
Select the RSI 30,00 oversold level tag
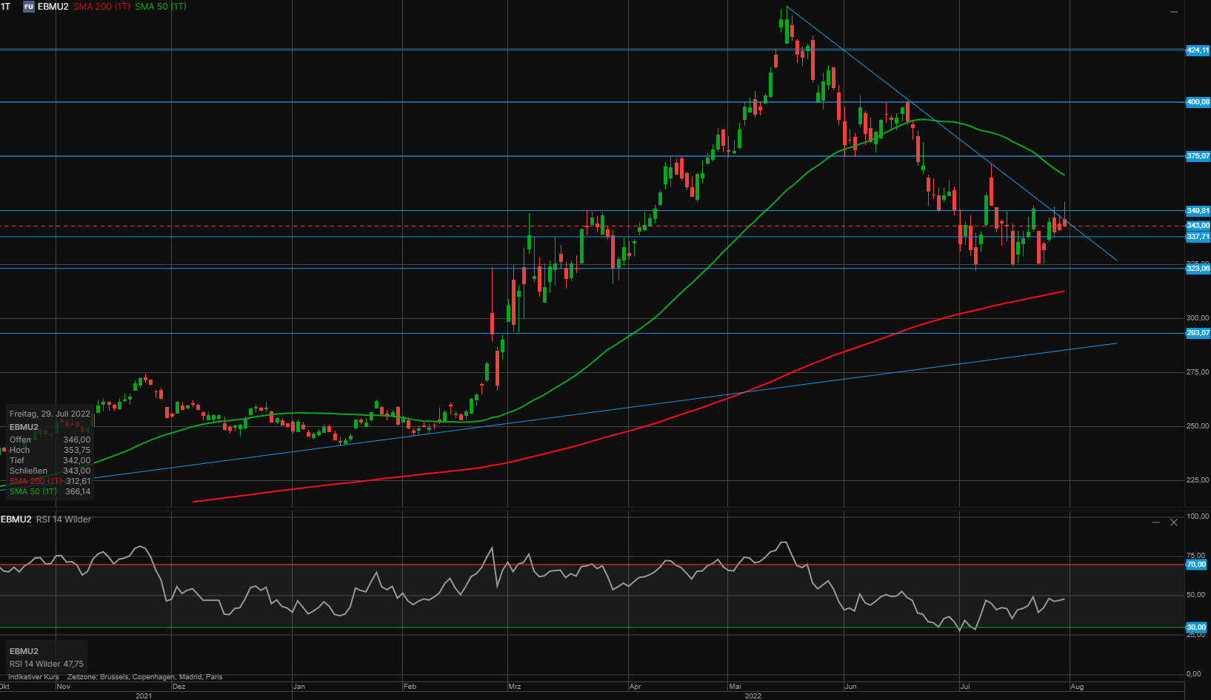[1196, 627]
